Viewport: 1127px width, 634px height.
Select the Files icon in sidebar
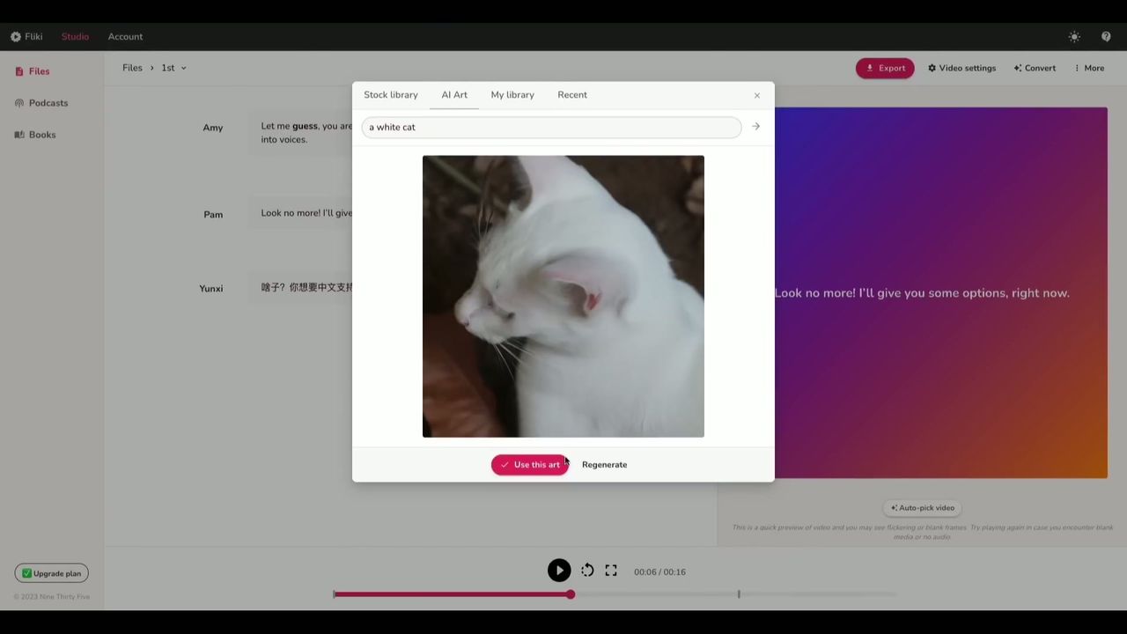(18, 71)
